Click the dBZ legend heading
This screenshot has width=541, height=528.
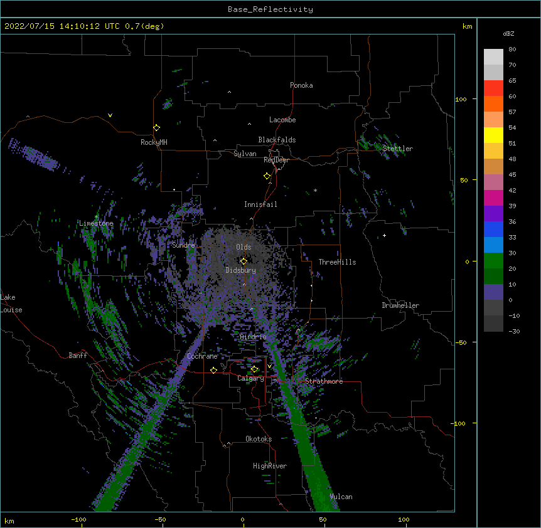point(508,33)
